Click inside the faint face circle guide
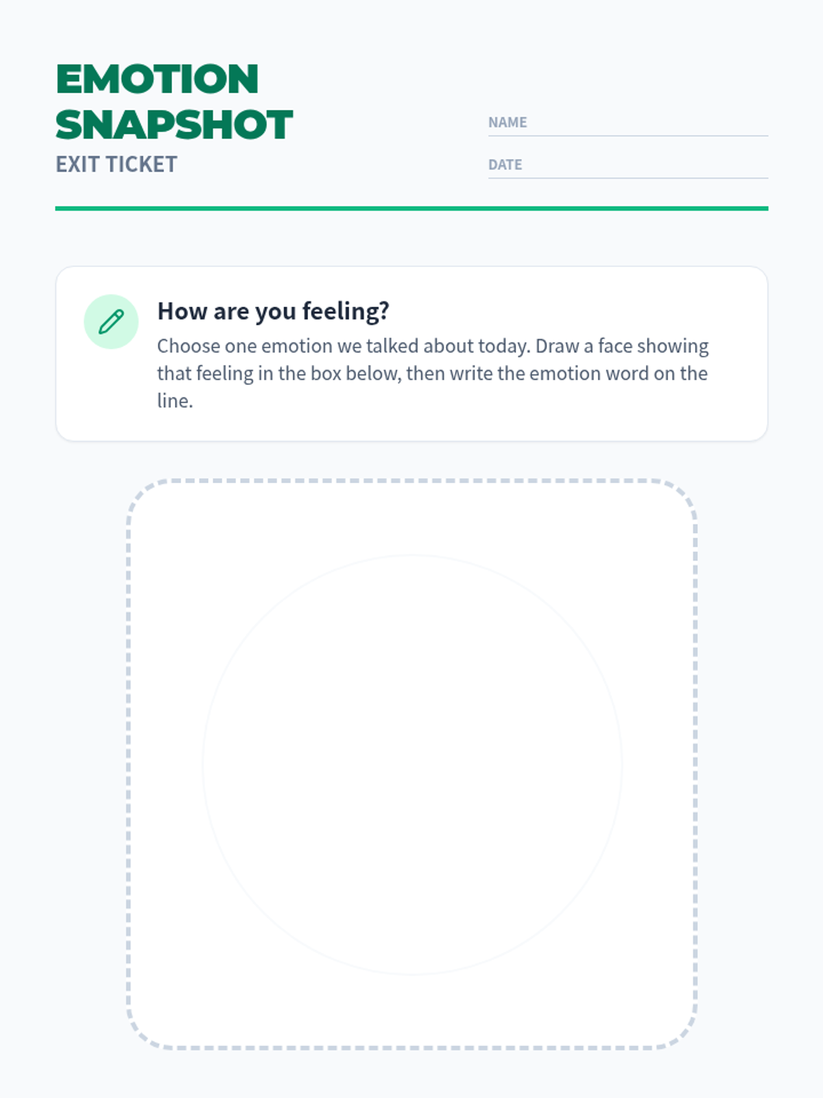This screenshot has width=823, height=1098. 412,764
